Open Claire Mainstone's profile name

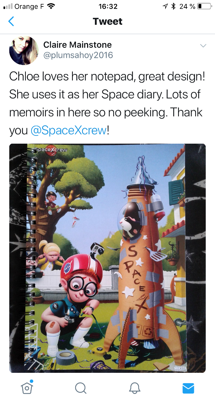pyautogui.click(x=77, y=45)
